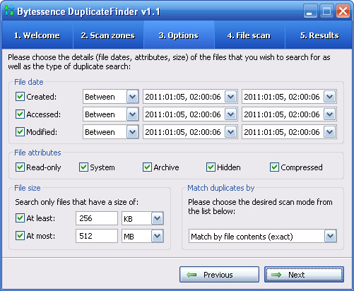Expand the Match by file contents dropdown
Screen dimensions: 354x291
pos(330,236)
